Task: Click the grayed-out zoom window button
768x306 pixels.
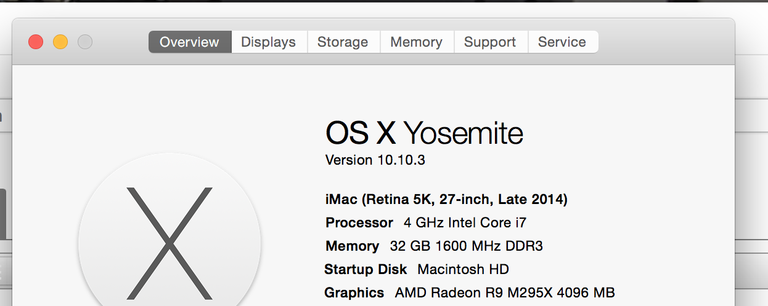Action: (x=85, y=42)
